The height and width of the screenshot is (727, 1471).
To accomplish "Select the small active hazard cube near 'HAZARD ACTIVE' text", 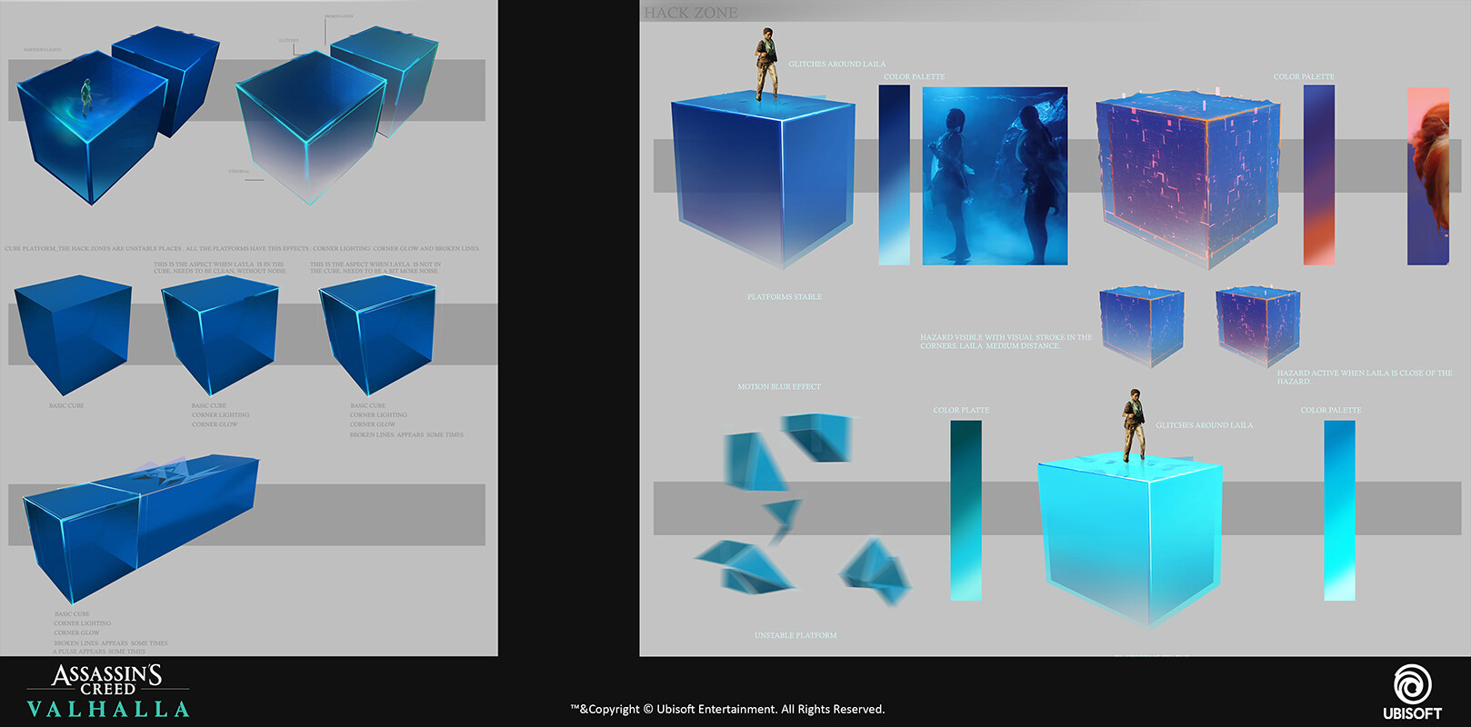I will 1258,326.
